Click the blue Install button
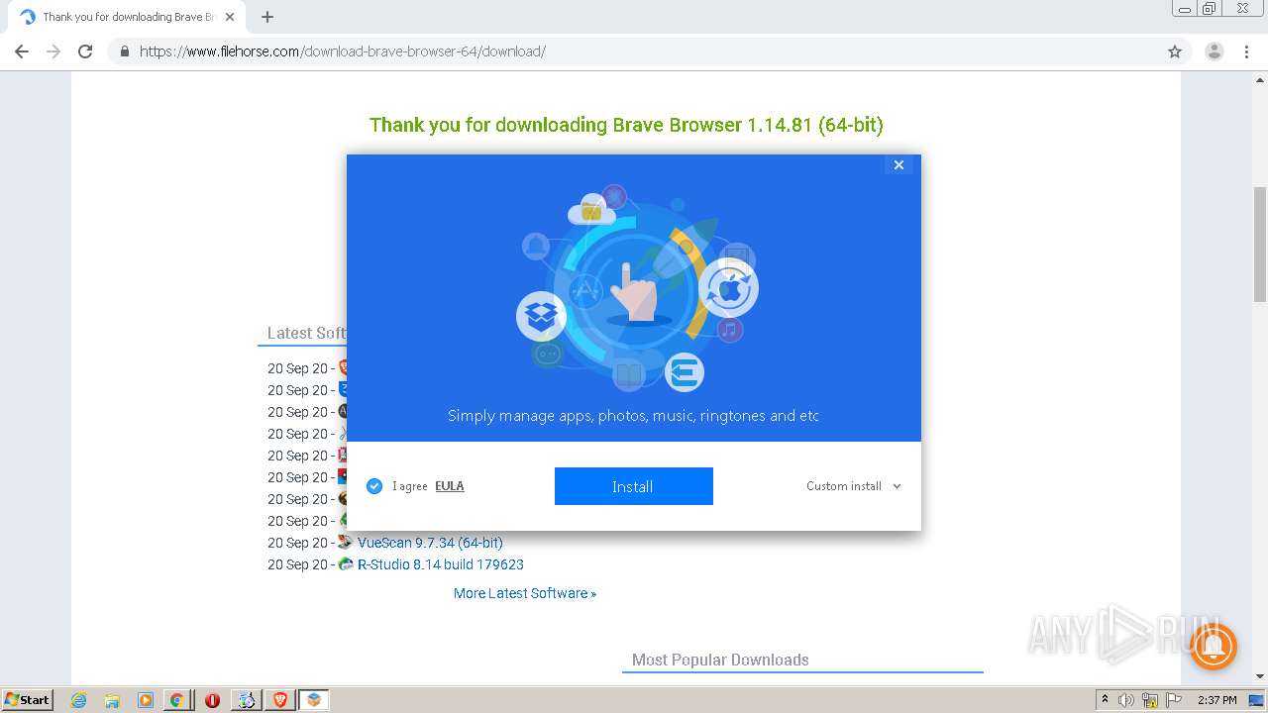This screenshot has width=1268, height=713. tap(633, 486)
